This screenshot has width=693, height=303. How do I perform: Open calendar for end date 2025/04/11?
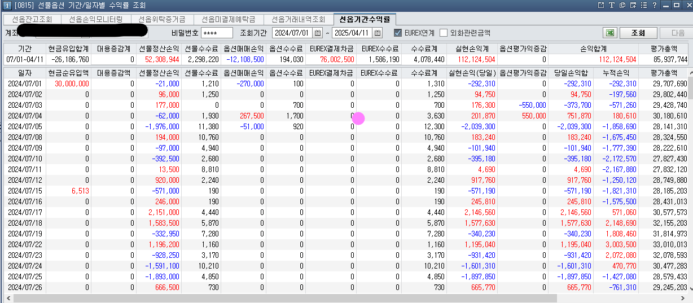coord(378,33)
